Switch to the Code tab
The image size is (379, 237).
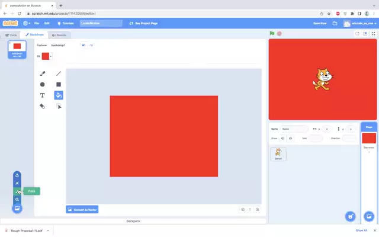11,35
